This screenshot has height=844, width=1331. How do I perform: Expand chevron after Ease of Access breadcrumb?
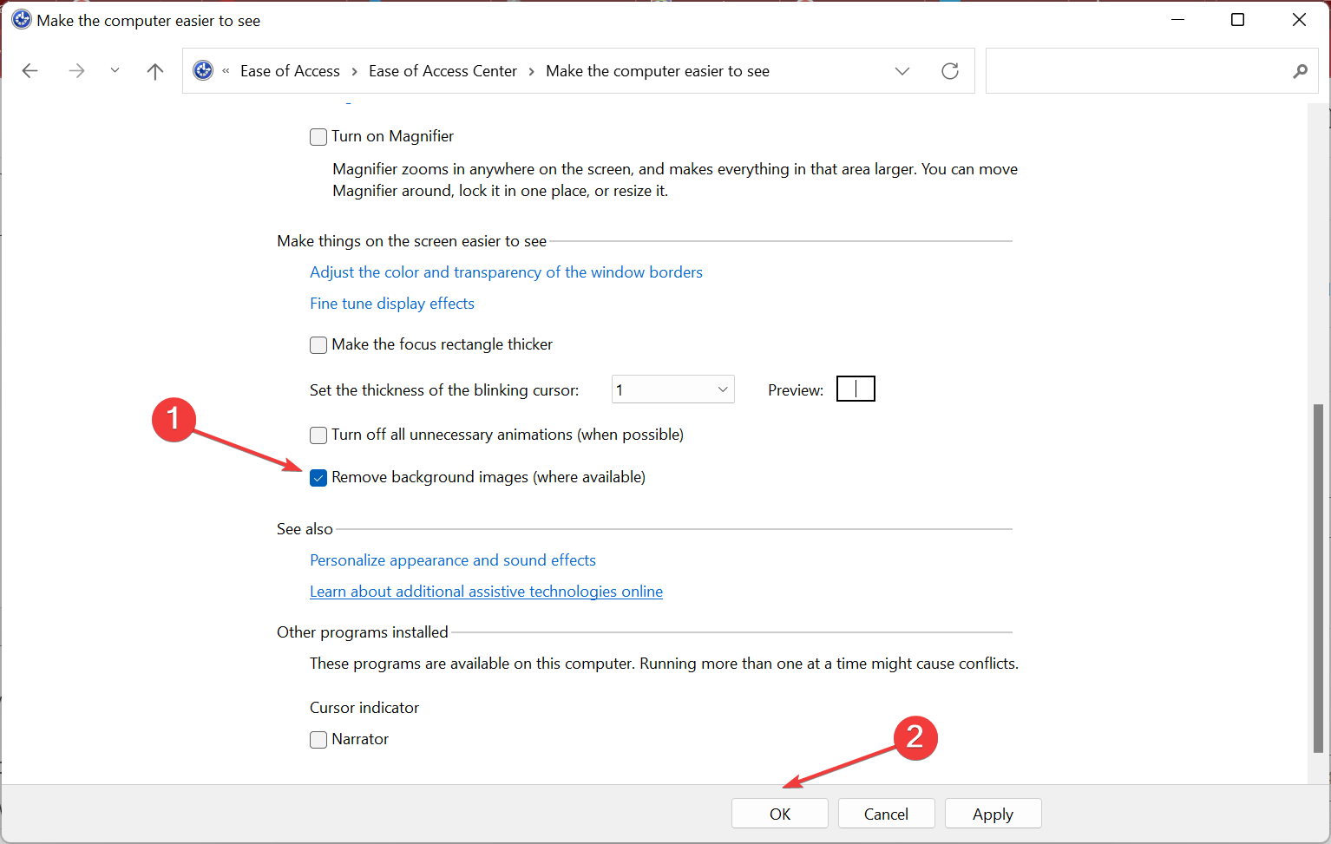355,71
